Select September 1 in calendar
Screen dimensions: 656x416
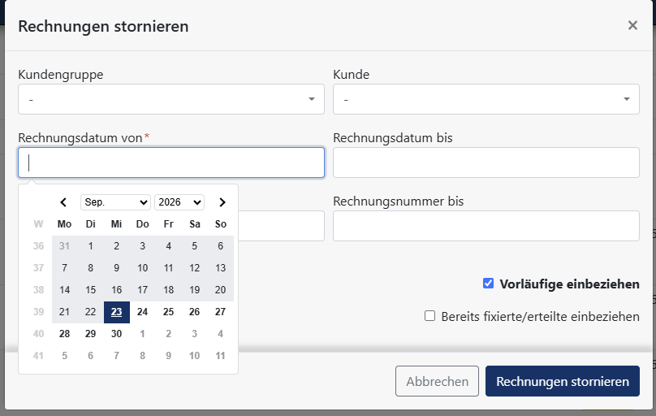point(90,246)
